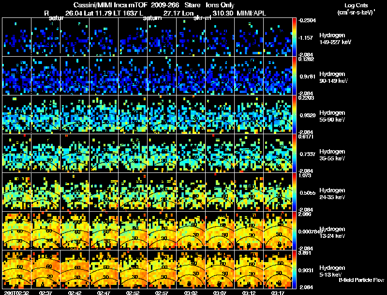
Task: Select the 24-35 keV image at 03:17
Action: (x=278, y=192)
